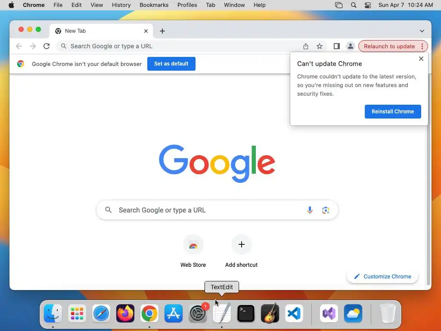Open the weather cloud app in Dock
The height and width of the screenshot is (331, 441).
[x=353, y=313]
